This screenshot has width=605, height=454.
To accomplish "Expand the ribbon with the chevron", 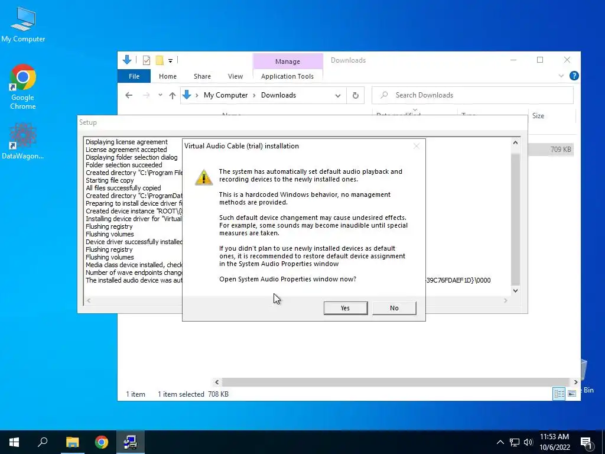I will [561, 76].
